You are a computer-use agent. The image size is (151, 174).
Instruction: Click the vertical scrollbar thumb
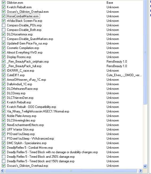[145, 52]
